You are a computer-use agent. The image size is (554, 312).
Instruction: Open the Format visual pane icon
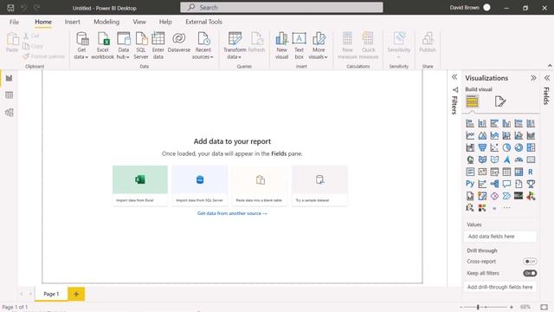[500, 101]
